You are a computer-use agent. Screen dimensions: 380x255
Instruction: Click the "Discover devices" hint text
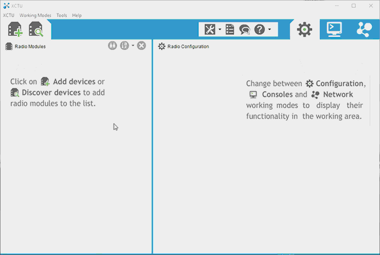(51, 93)
